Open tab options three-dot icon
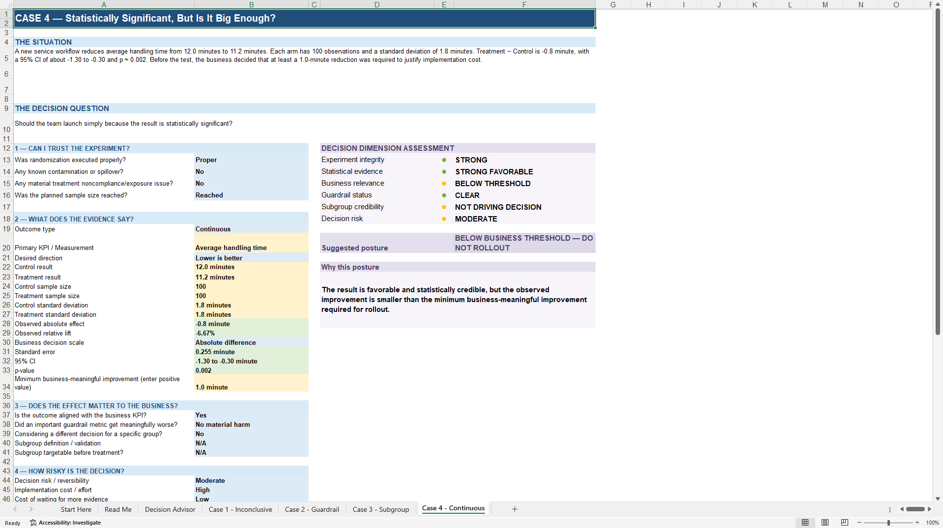Viewport: 943px width, 528px height. point(890,509)
